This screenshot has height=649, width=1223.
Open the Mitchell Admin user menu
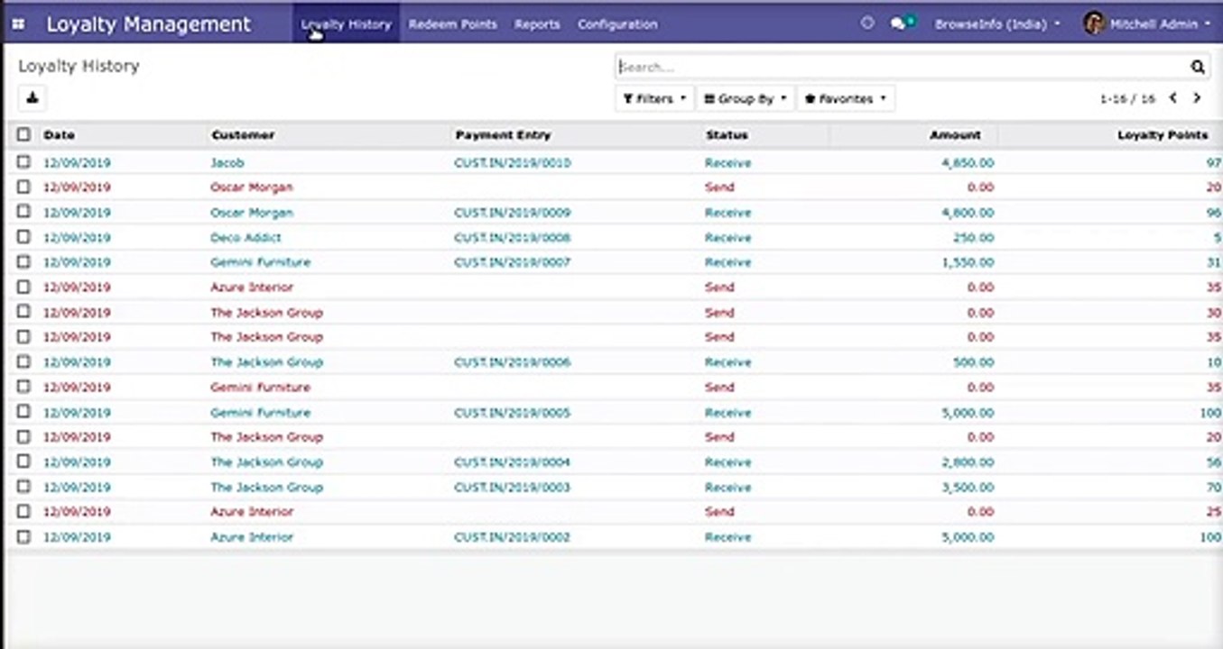1148,24
